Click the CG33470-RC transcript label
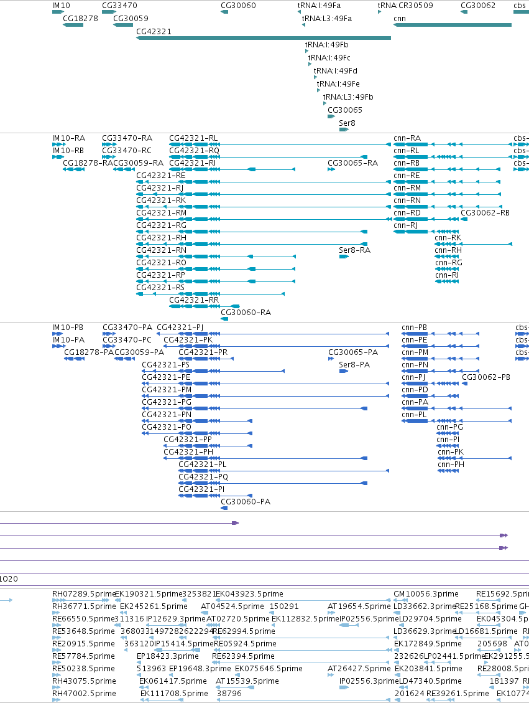 (x=127, y=151)
